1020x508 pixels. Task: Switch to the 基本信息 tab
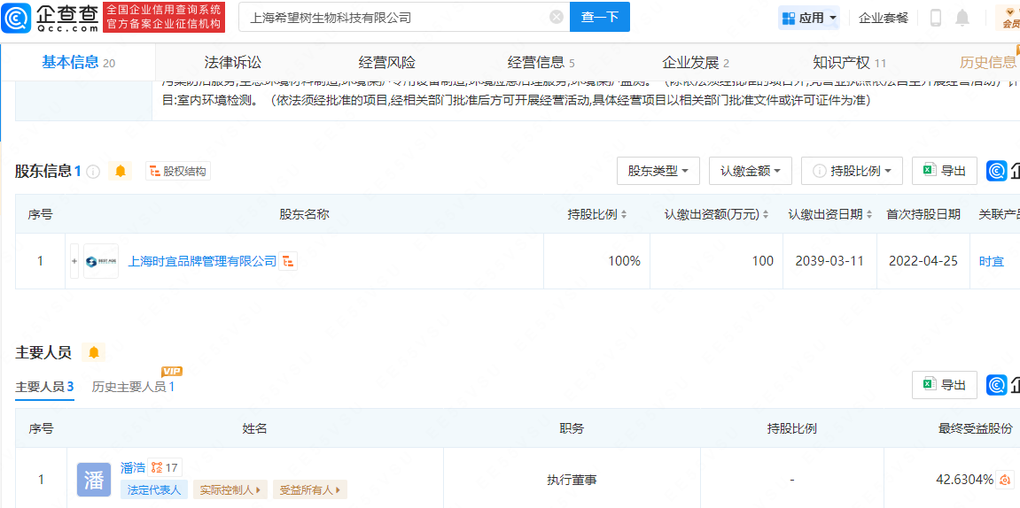tap(78, 62)
